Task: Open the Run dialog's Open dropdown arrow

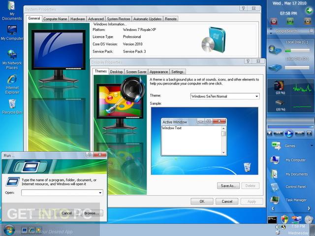Action: (x=100, y=193)
